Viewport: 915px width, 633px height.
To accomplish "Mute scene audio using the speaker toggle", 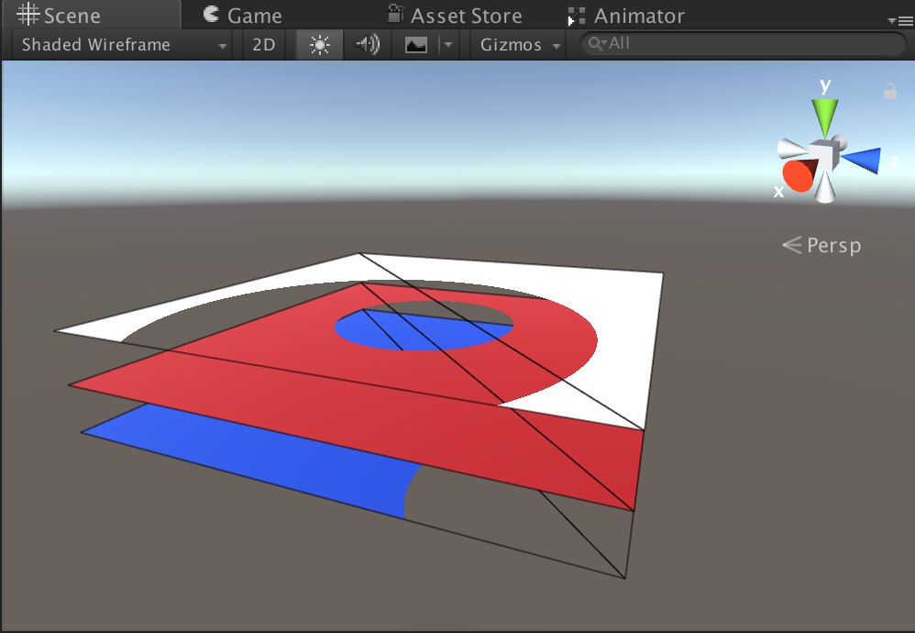I will click(367, 44).
